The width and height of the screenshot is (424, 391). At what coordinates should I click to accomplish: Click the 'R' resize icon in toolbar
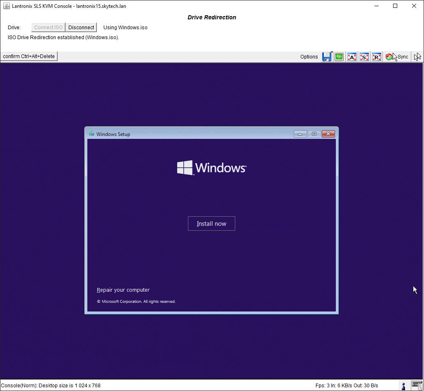376,57
